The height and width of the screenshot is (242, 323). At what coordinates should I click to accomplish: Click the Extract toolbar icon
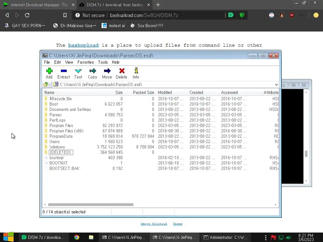(64, 73)
